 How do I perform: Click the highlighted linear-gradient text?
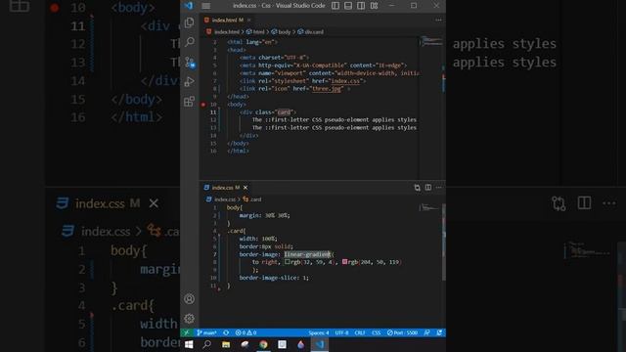[307, 254]
